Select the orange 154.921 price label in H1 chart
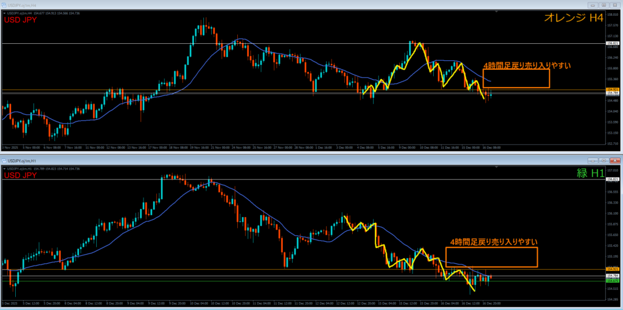This screenshot has width=623, height=310. [x=611, y=269]
